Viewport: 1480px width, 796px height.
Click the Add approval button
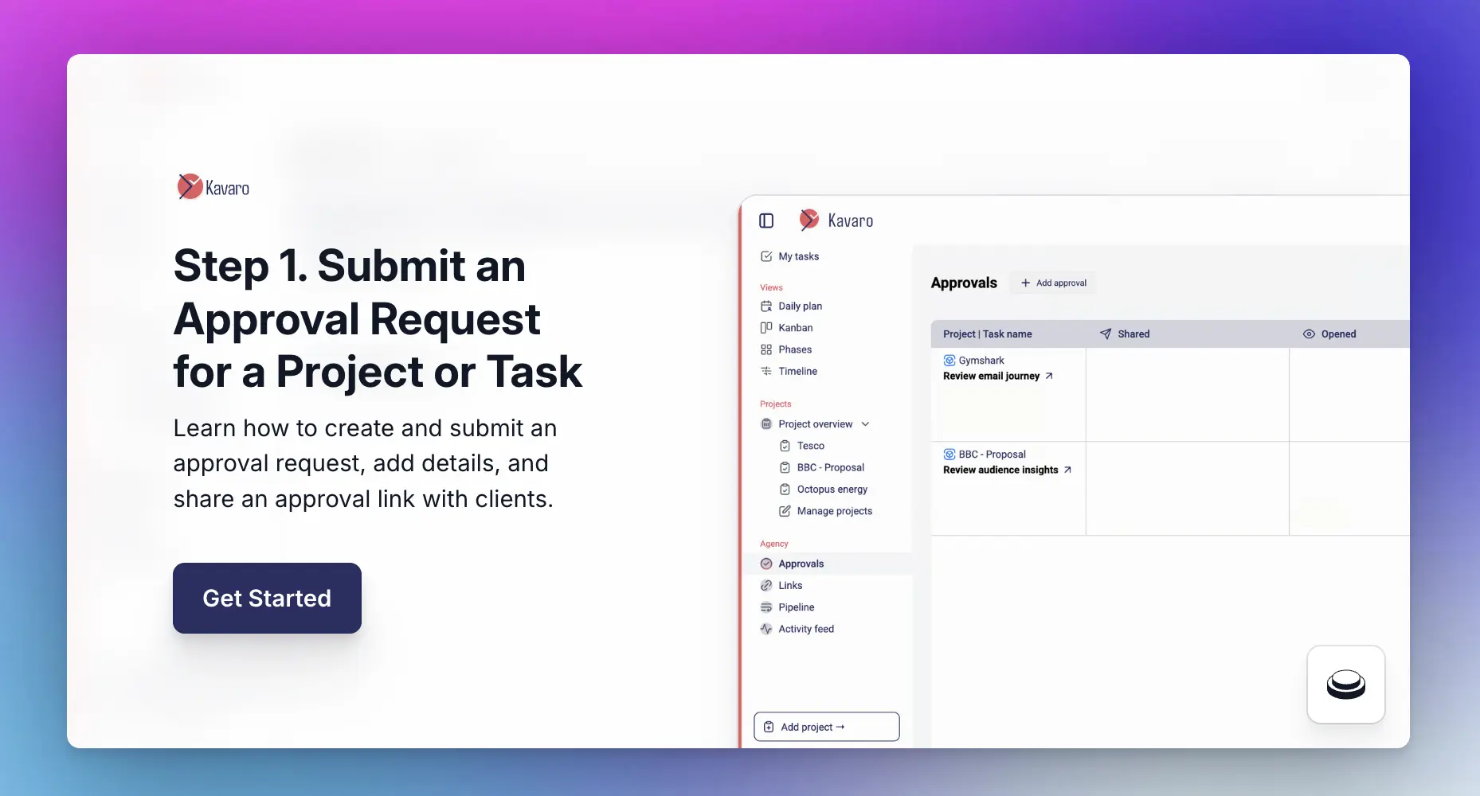point(1053,283)
